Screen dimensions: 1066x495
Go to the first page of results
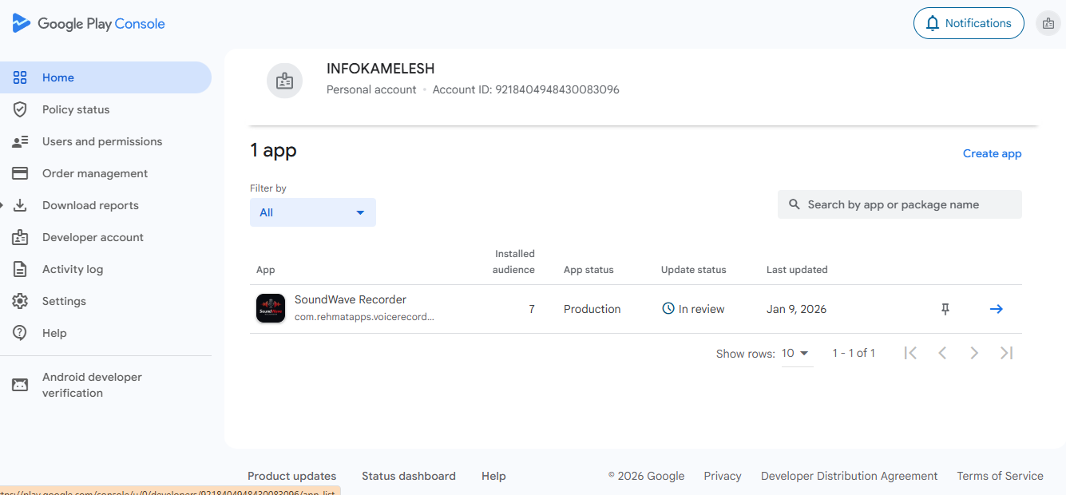tap(910, 353)
